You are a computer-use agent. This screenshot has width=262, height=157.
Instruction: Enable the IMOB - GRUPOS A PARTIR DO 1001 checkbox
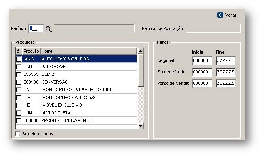[x=19, y=90]
